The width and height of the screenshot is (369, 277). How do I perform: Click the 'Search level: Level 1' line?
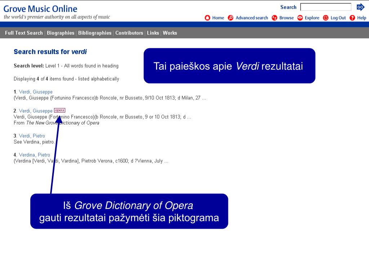[66, 66]
